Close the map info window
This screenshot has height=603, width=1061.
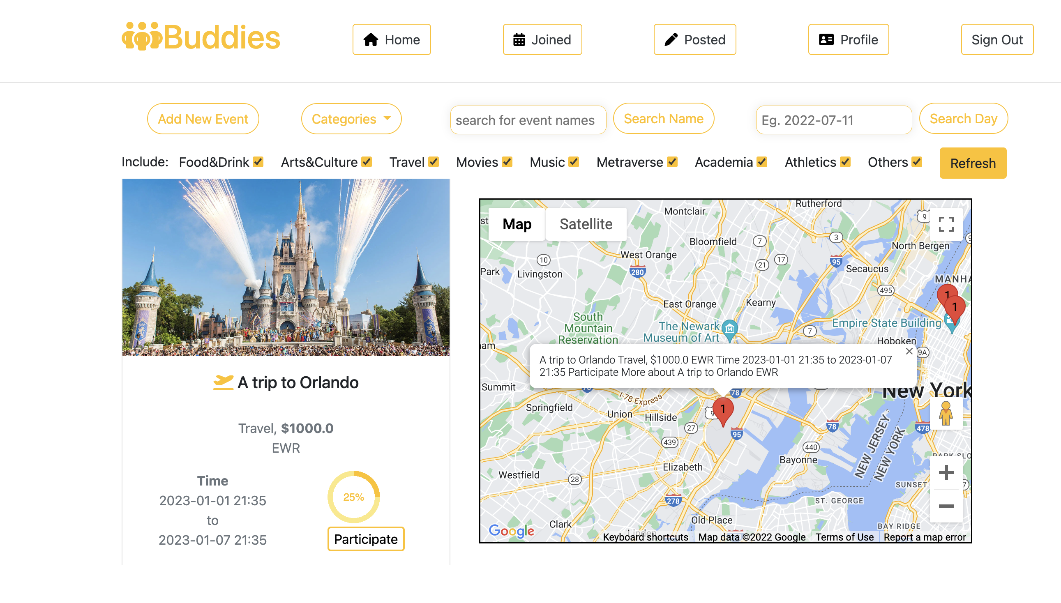click(909, 352)
